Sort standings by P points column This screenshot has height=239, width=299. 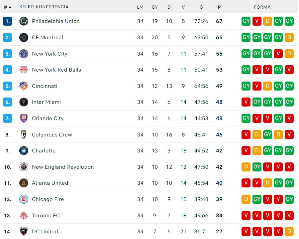(219, 7)
